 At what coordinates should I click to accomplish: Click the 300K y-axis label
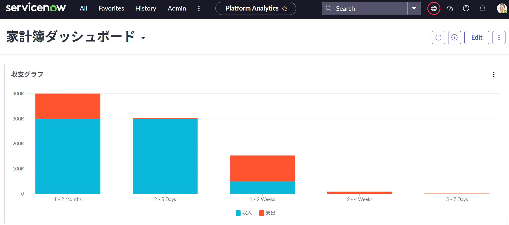18,119
